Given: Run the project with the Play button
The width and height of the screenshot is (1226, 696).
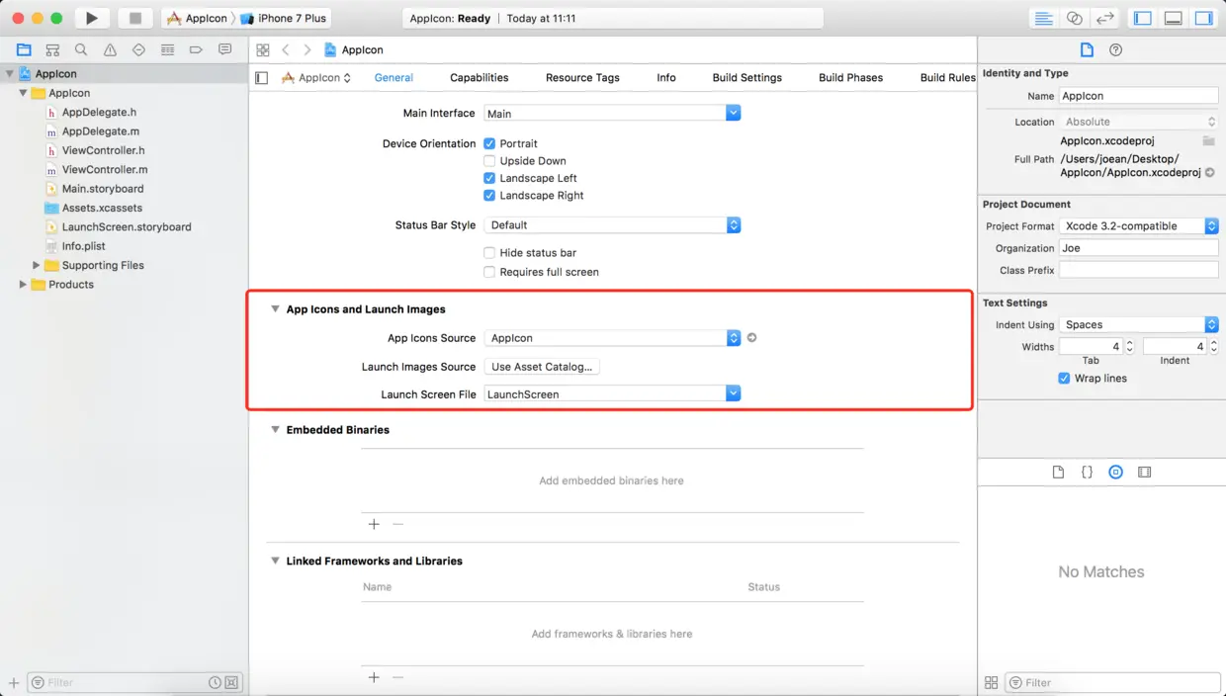Looking at the screenshot, I should click(91, 18).
